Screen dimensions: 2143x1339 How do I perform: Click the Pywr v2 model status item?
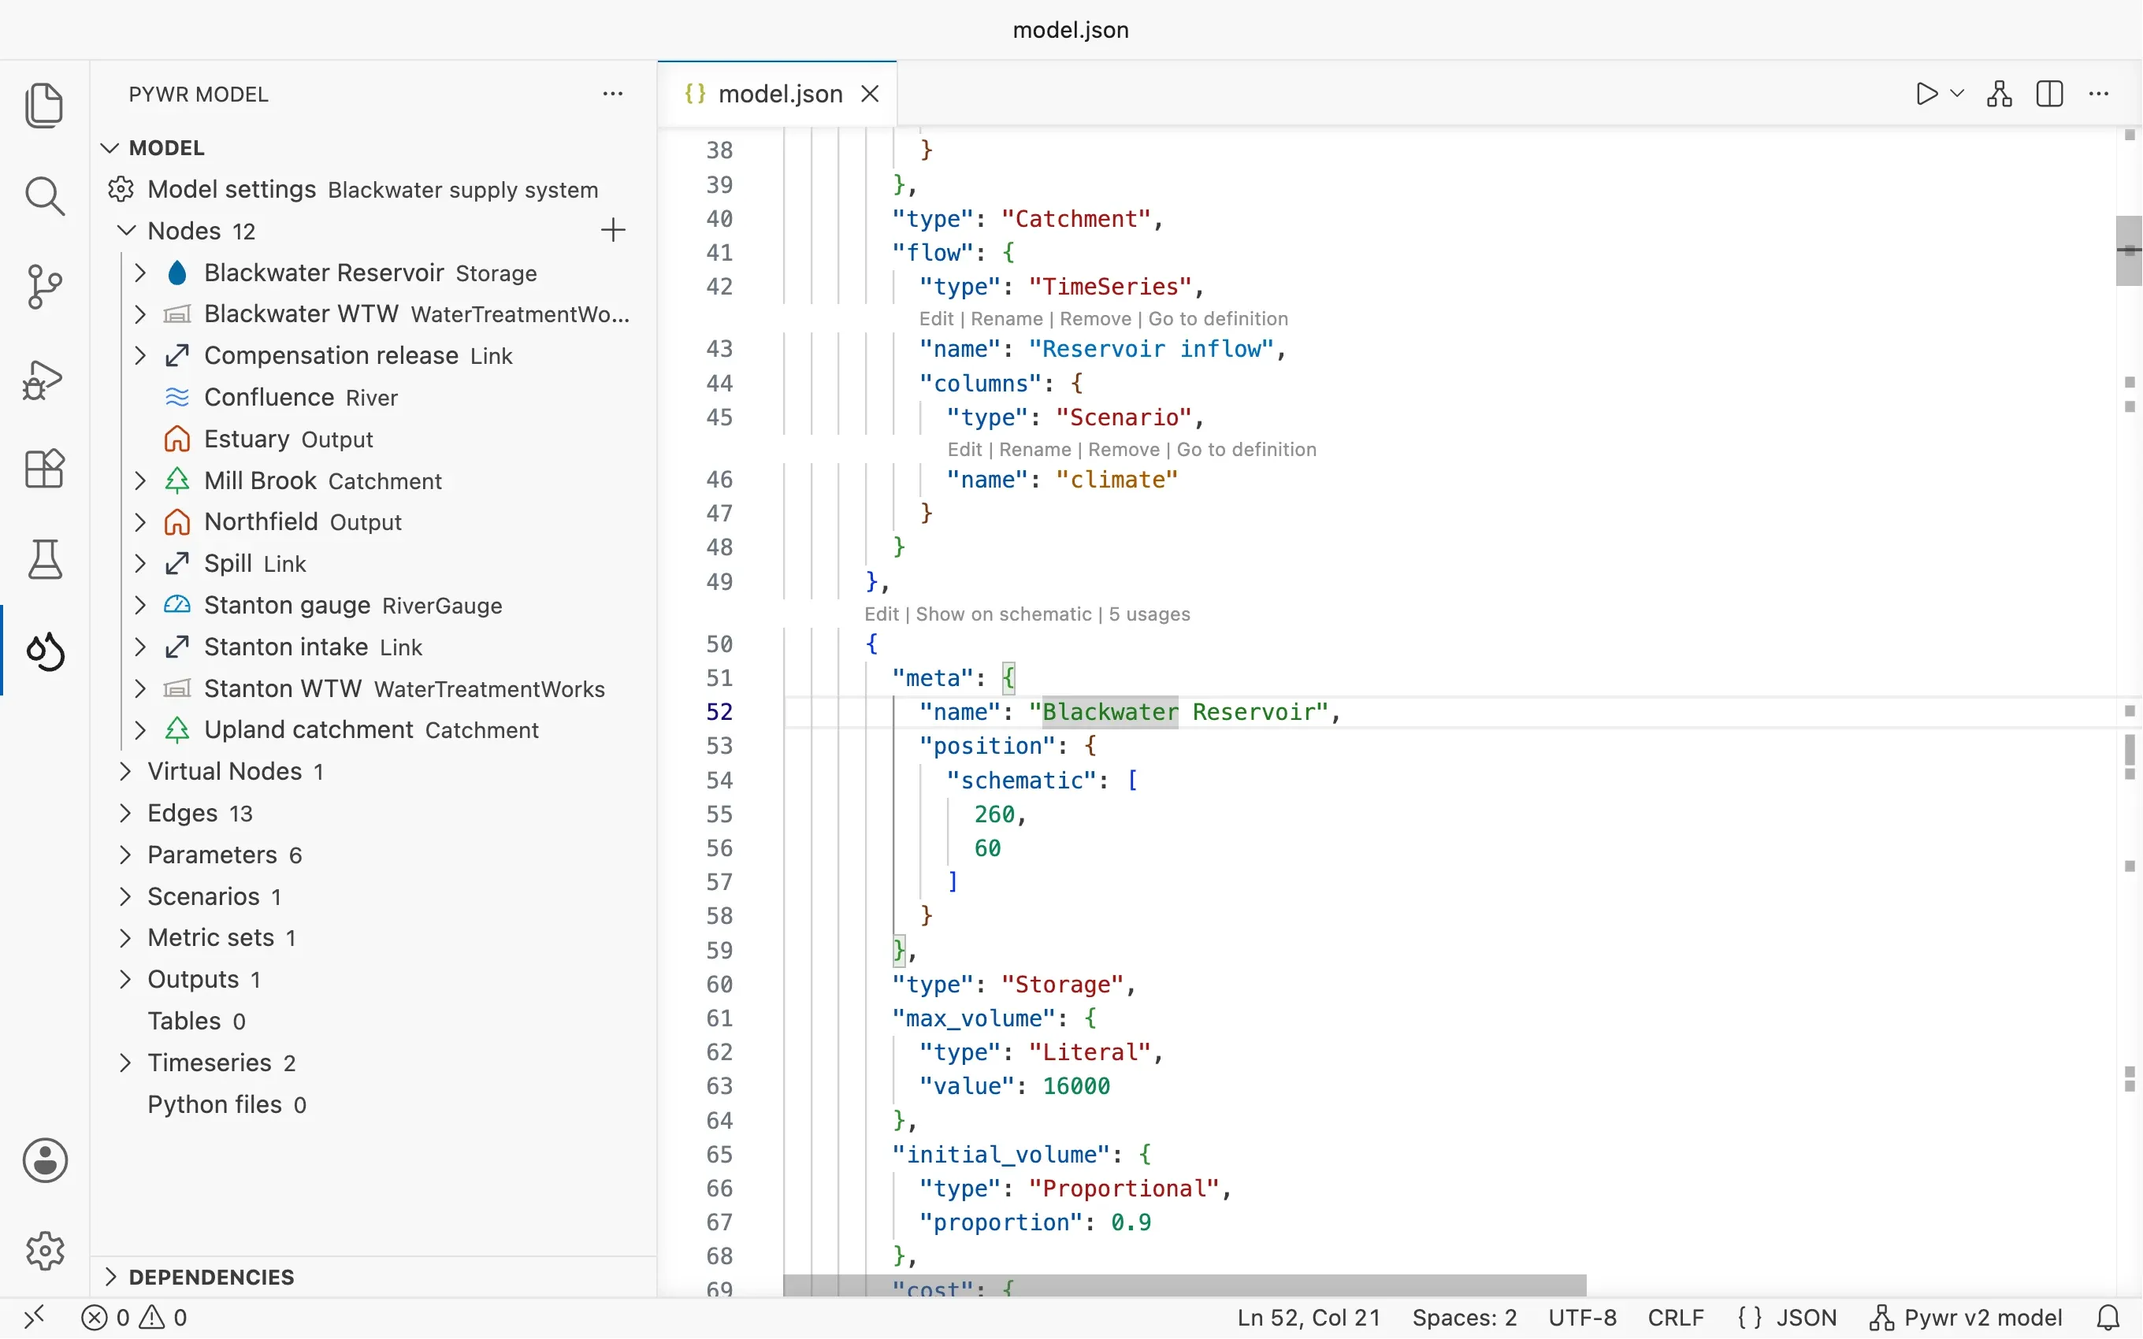point(1966,1318)
